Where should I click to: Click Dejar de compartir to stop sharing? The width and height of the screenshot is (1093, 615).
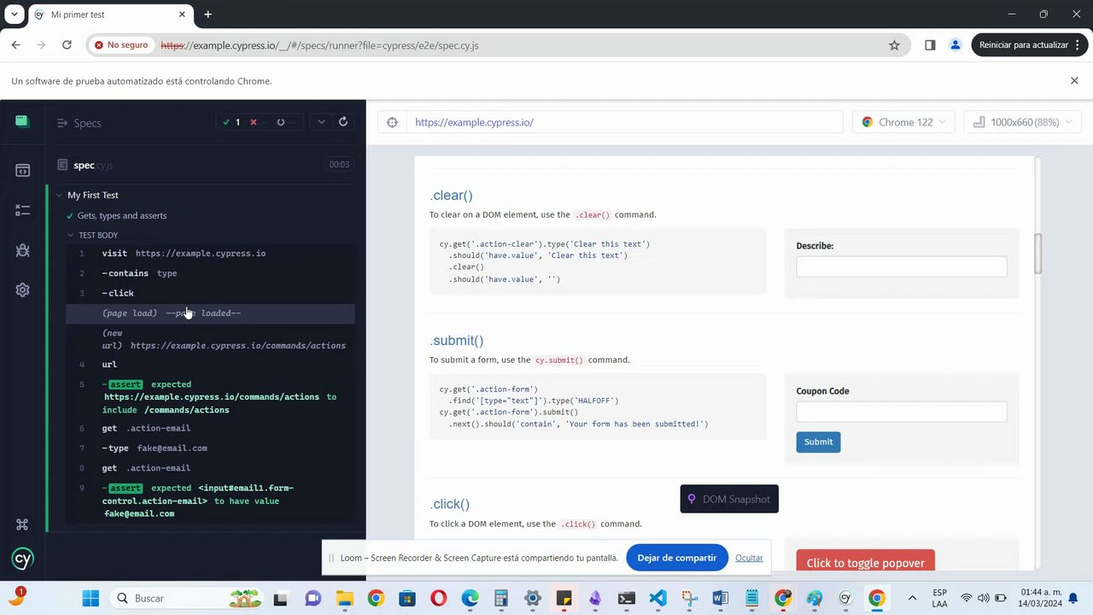click(676, 558)
